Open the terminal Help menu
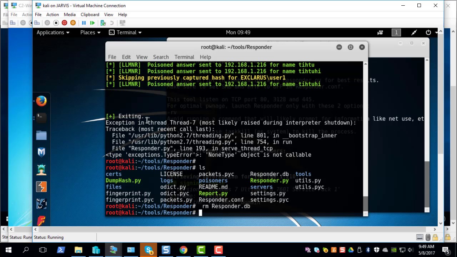The width and height of the screenshot is (457, 257). click(x=205, y=57)
